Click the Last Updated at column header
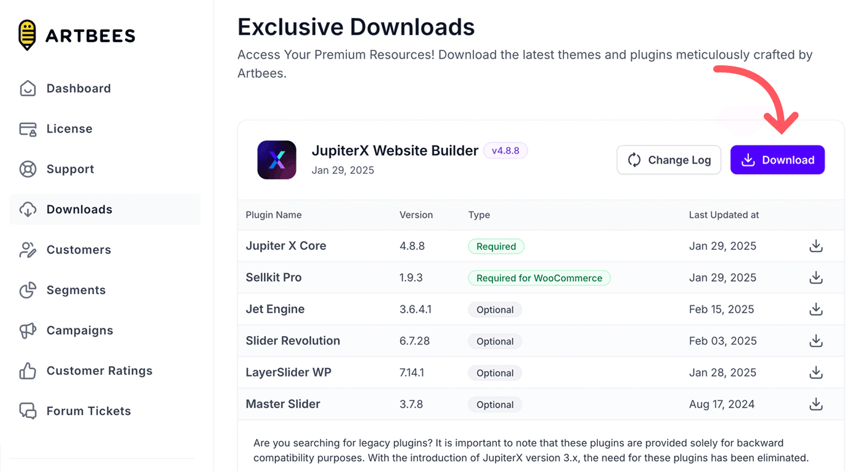This screenshot has height=471, width=863. pos(724,215)
